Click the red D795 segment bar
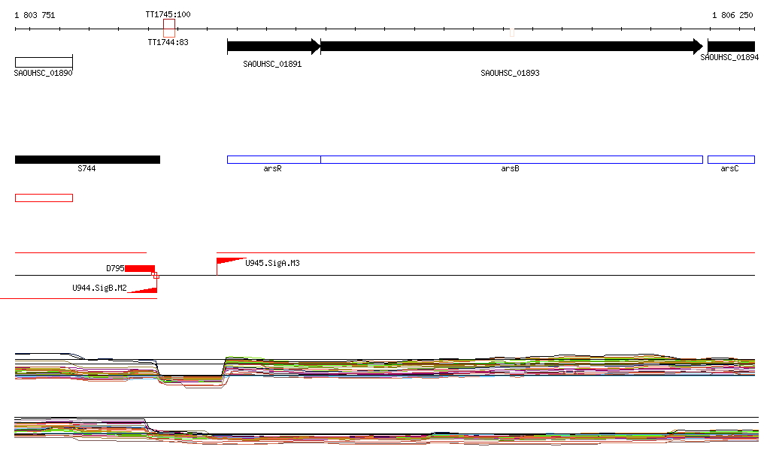Viewport: 770px width, 459px height. (139, 268)
